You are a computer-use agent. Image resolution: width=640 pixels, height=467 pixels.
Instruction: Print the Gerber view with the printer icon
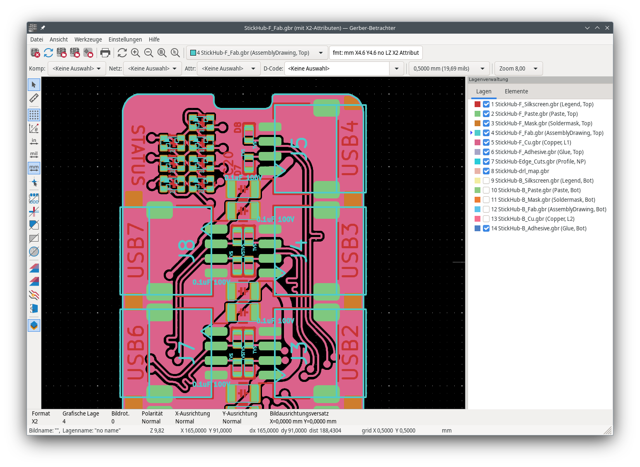click(105, 53)
